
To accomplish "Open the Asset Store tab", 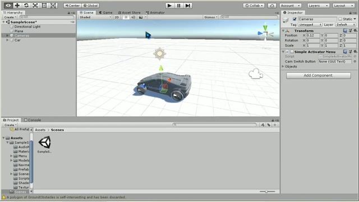I will tap(129, 12).
